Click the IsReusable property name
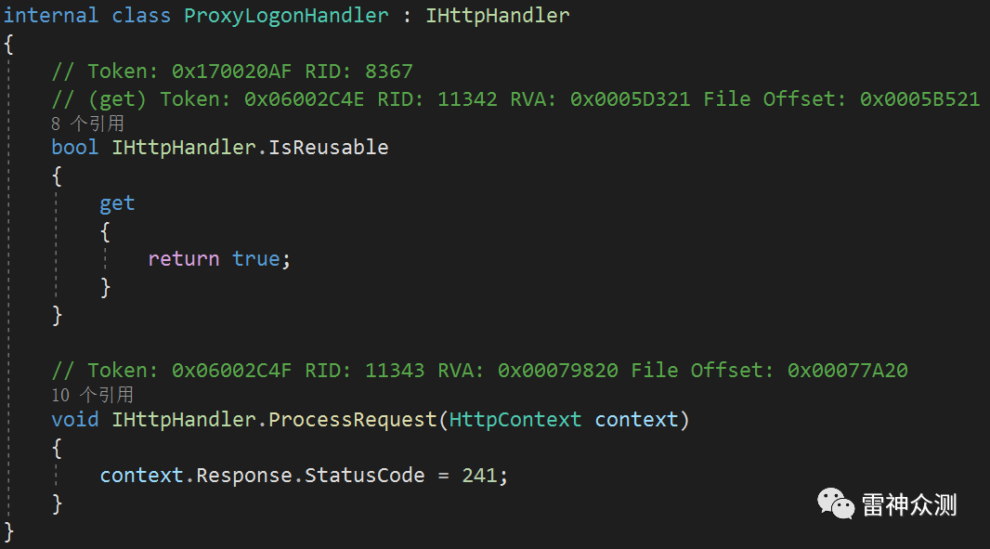 click(329, 147)
